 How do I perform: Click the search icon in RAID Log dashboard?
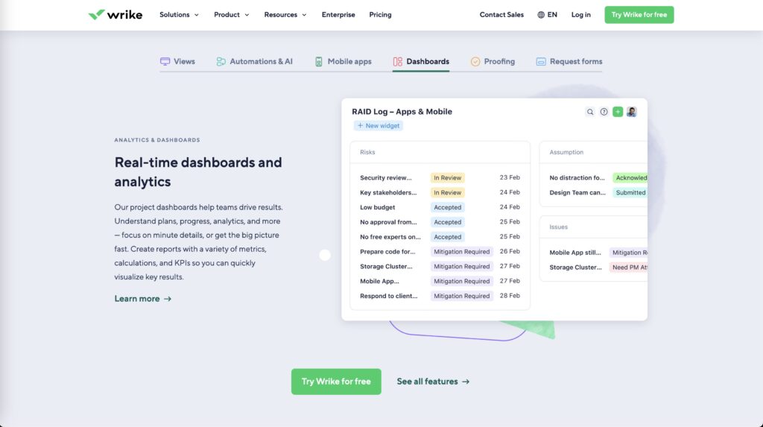(590, 112)
